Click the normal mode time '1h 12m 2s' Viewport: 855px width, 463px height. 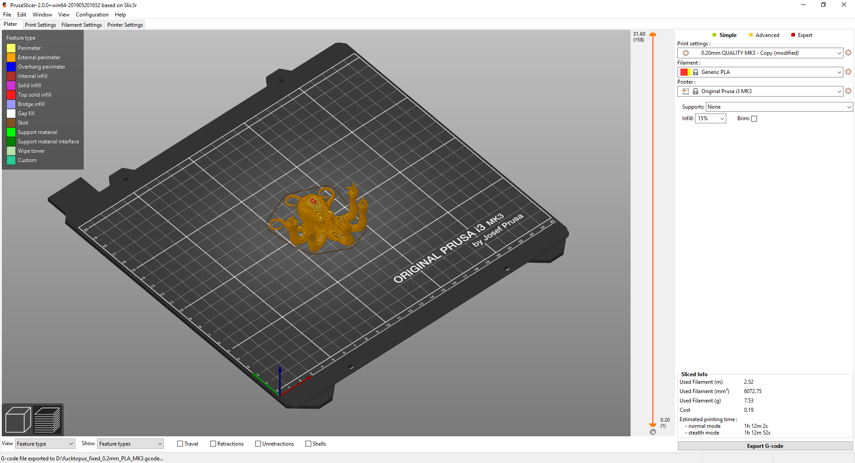click(x=756, y=426)
